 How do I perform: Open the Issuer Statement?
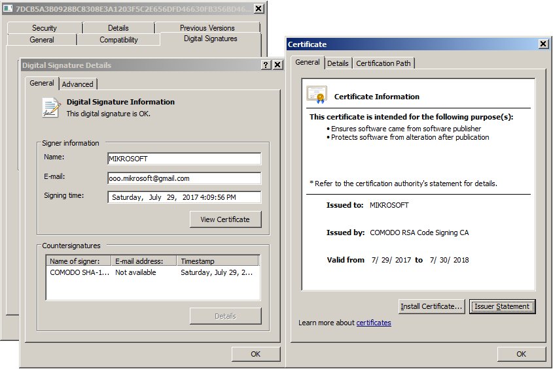[502, 306]
